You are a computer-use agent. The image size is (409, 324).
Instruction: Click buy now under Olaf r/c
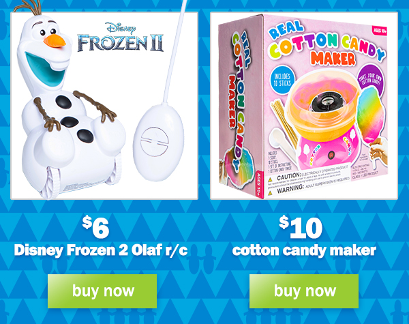[102, 291]
